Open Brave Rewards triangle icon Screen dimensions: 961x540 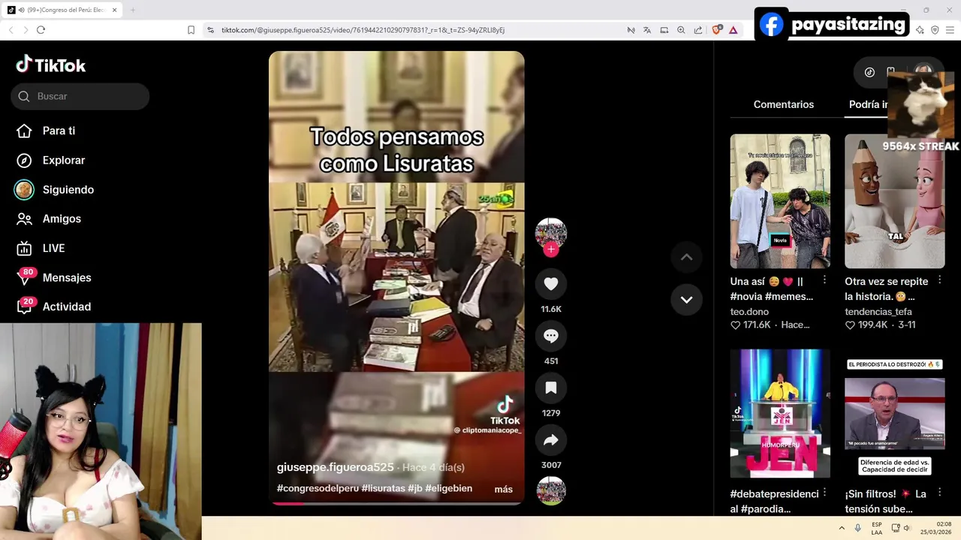coord(733,30)
